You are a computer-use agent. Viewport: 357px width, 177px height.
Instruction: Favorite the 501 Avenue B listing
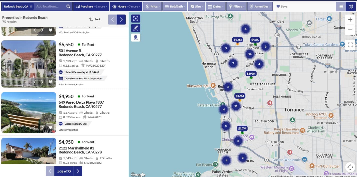coord(50,82)
